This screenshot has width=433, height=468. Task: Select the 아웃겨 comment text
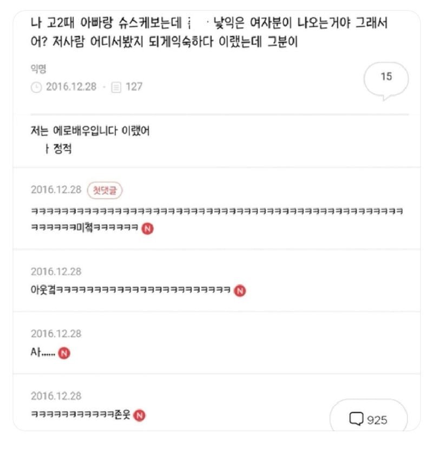point(130,291)
